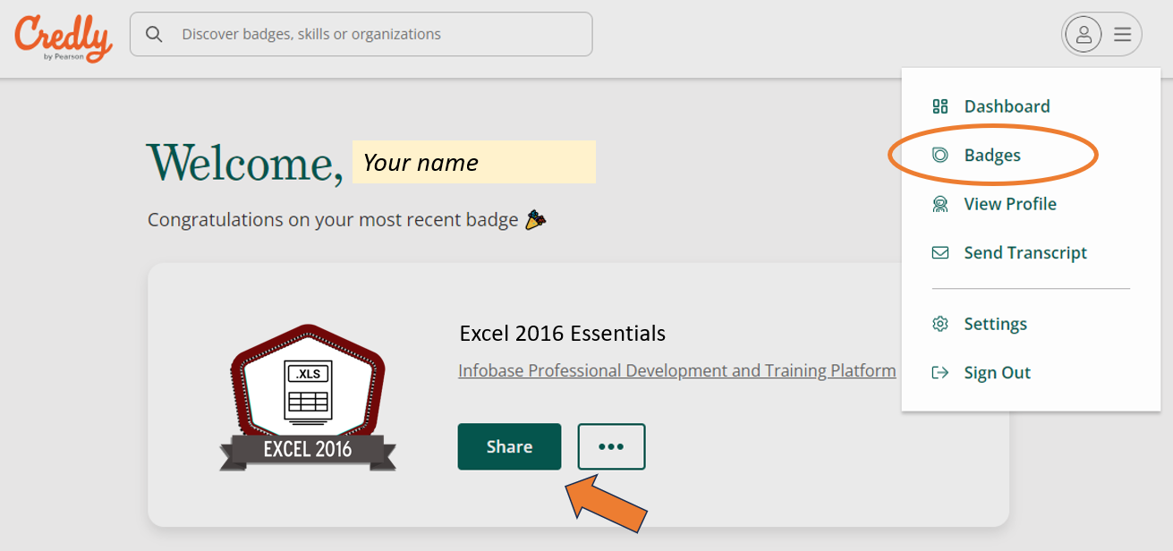Click the party popper emoji
This screenshot has height=551, width=1173.
535,219
